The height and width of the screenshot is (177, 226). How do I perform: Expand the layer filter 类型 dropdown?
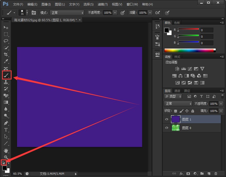pos(173,96)
